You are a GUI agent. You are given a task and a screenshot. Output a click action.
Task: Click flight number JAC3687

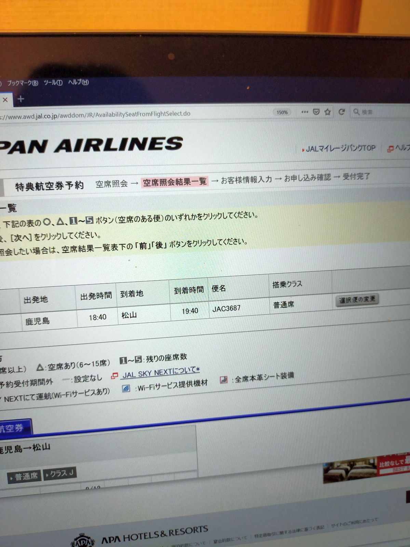point(227,309)
